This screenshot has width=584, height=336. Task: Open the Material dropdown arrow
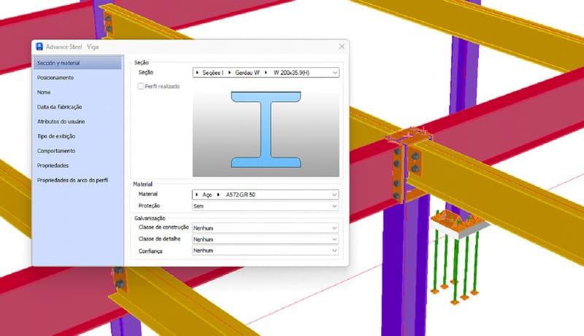click(334, 195)
